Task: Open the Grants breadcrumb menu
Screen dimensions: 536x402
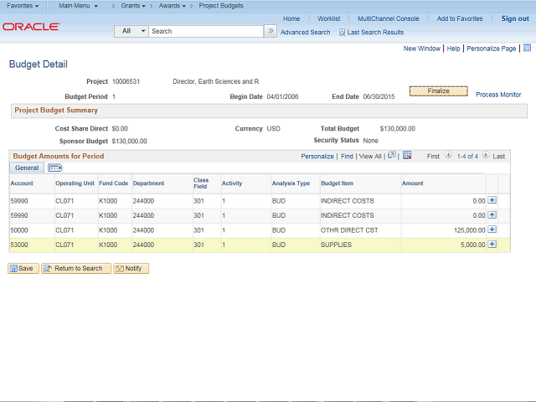Action: coord(132,6)
